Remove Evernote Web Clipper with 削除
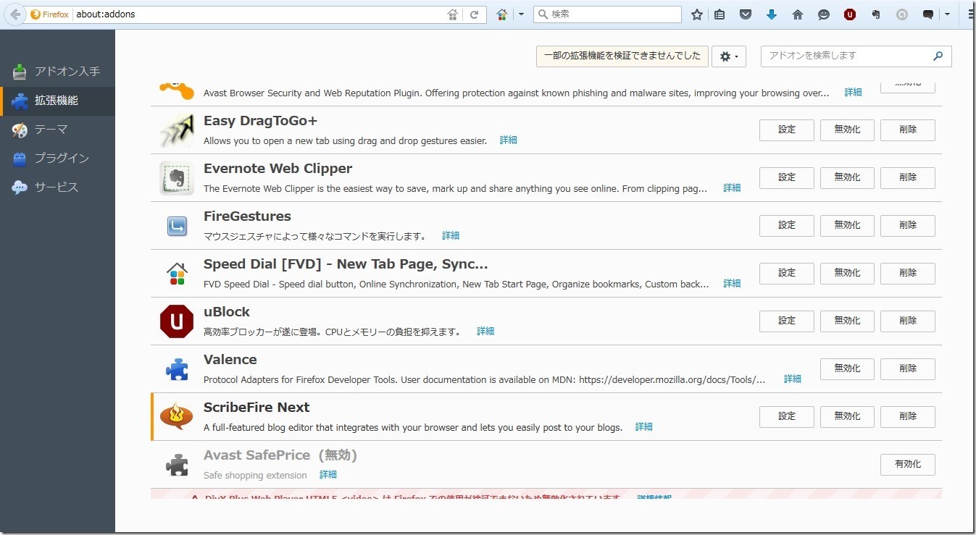 908,178
